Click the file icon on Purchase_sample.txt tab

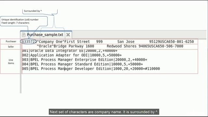click(24, 35)
